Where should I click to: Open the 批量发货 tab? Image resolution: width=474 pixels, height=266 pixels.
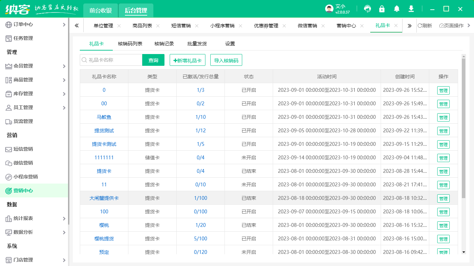pyautogui.click(x=197, y=44)
